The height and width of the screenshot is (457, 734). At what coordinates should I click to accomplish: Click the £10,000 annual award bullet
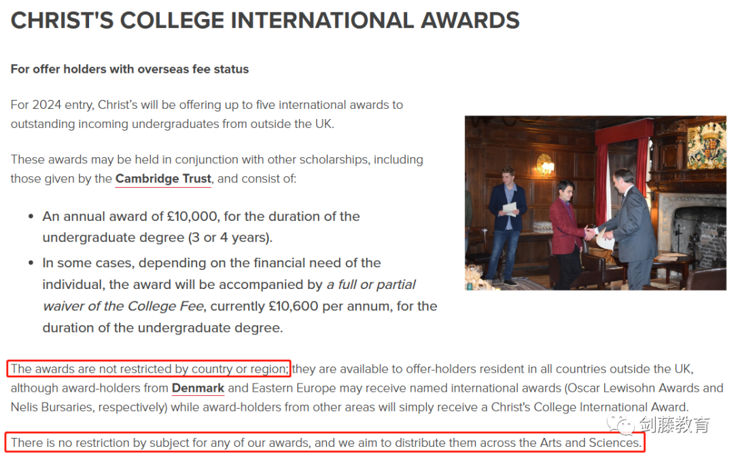(x=201, y=227)
